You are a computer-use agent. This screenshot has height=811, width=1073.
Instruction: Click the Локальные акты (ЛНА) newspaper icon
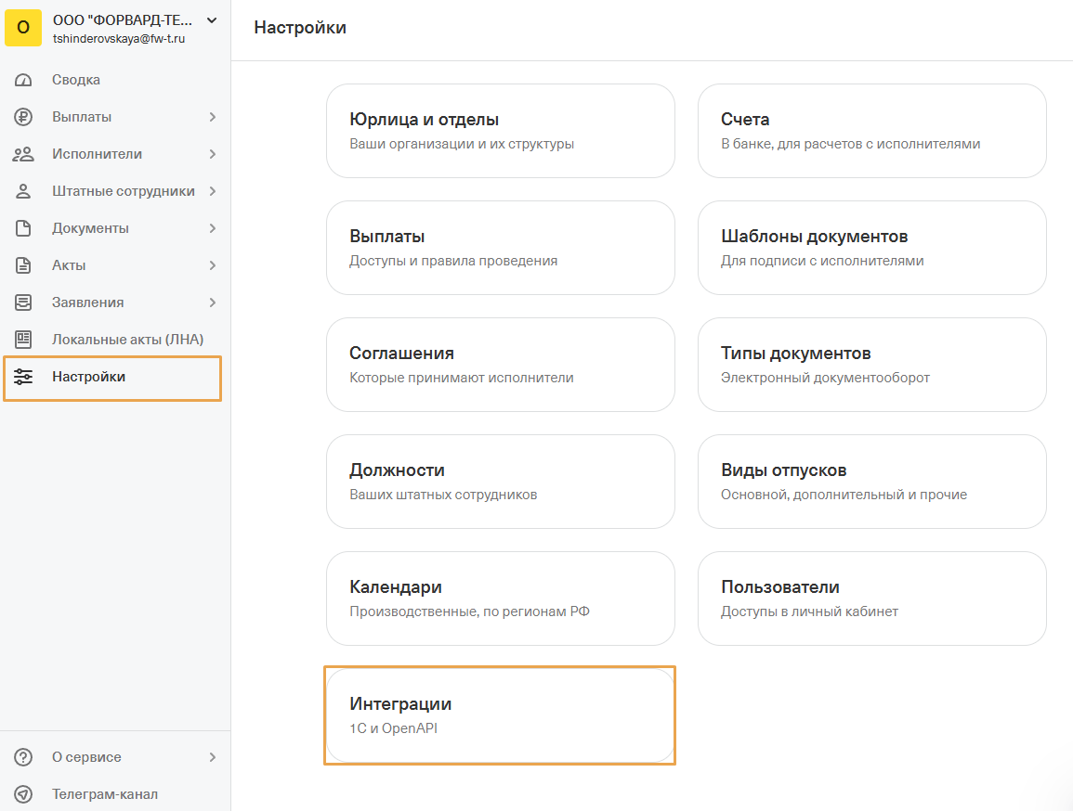click(23, 340)
